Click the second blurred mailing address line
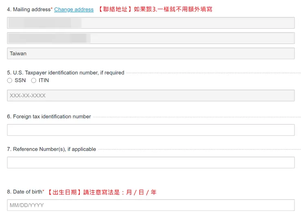The width and height of the screenshot is (301, 219). coord(150,38)
